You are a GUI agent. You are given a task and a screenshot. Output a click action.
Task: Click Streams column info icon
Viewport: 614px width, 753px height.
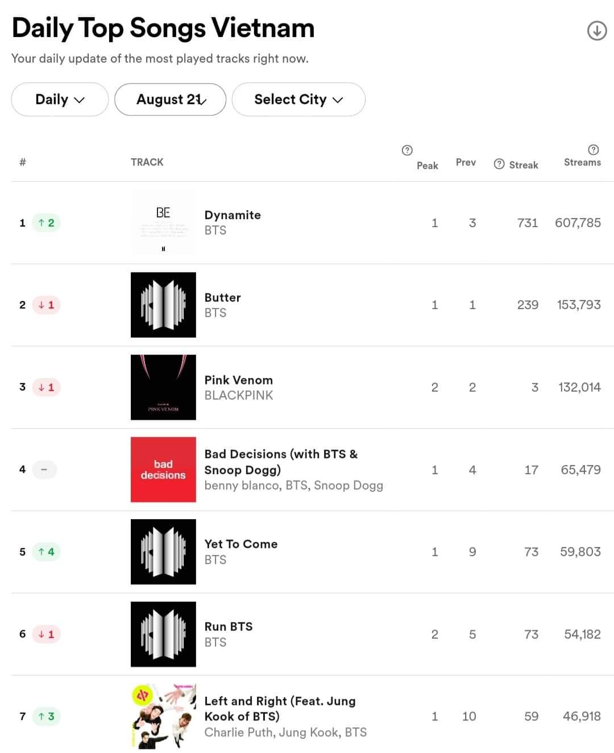[x=593, y=150]
